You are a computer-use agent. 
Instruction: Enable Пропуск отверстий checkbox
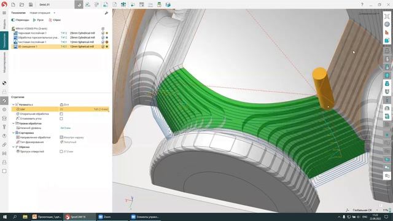click(x=61, y=152)
